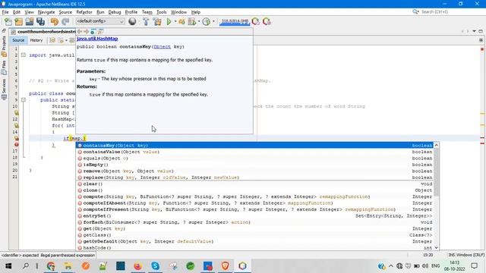Open the Window menu
Viewport: 486px width, 273px height.
(x=179, y=12)
